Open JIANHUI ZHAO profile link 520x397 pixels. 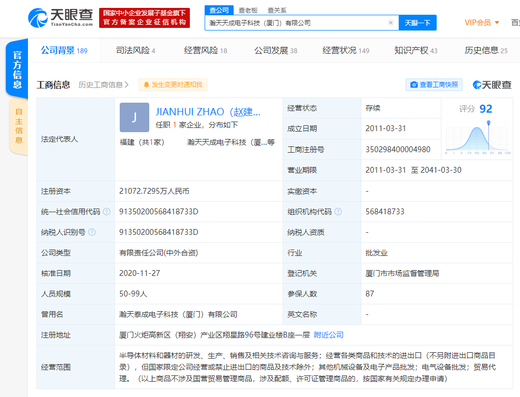click(208, 112)
